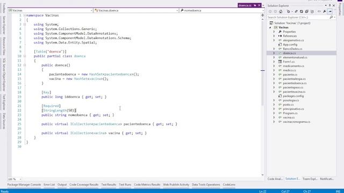Open the Test Results tab

point(109,184)
